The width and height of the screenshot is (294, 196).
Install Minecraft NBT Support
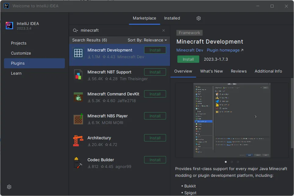(155, 72)
